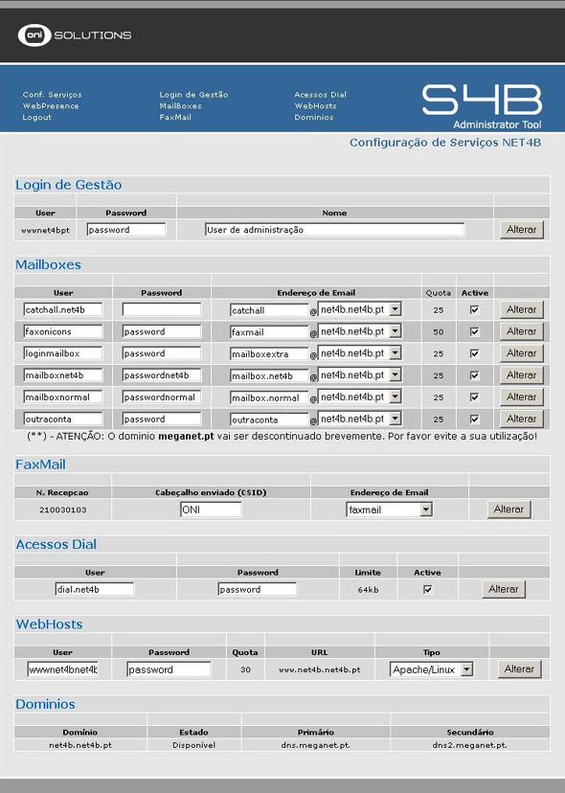Screen dimensions: 565x793
Task: Click Logout in the navigation menu
Action: (x=37, y=117)
